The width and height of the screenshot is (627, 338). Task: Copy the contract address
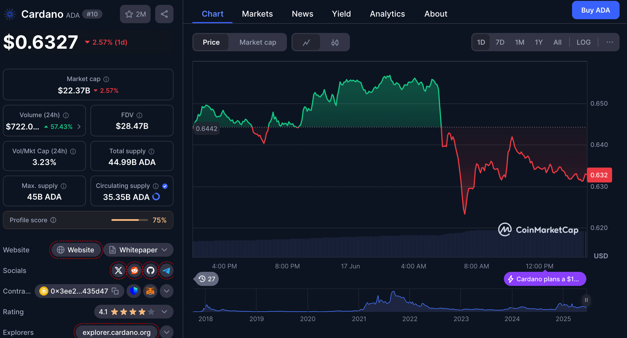(x=115, y=291)
